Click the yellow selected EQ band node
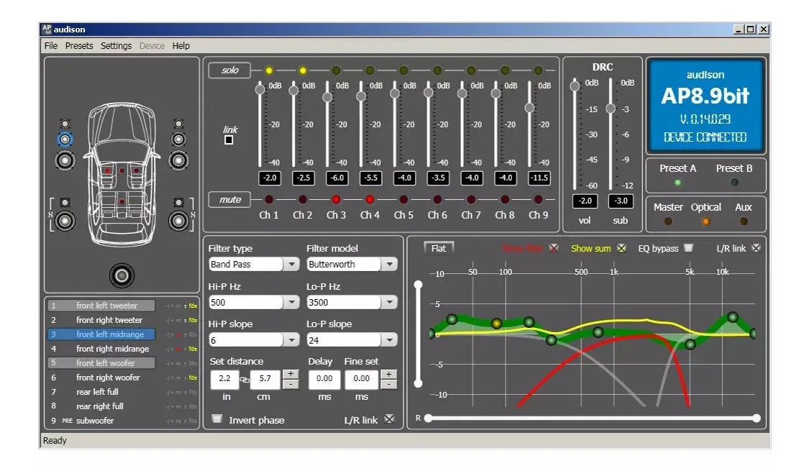This screenshot has width=809, height=471. (x=496, y=324)
